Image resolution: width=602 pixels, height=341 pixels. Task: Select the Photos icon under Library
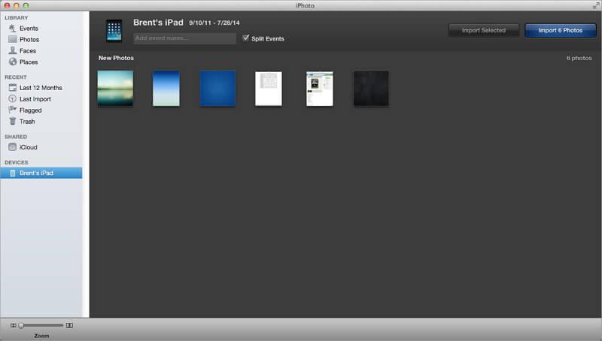(x=13, y=40)
